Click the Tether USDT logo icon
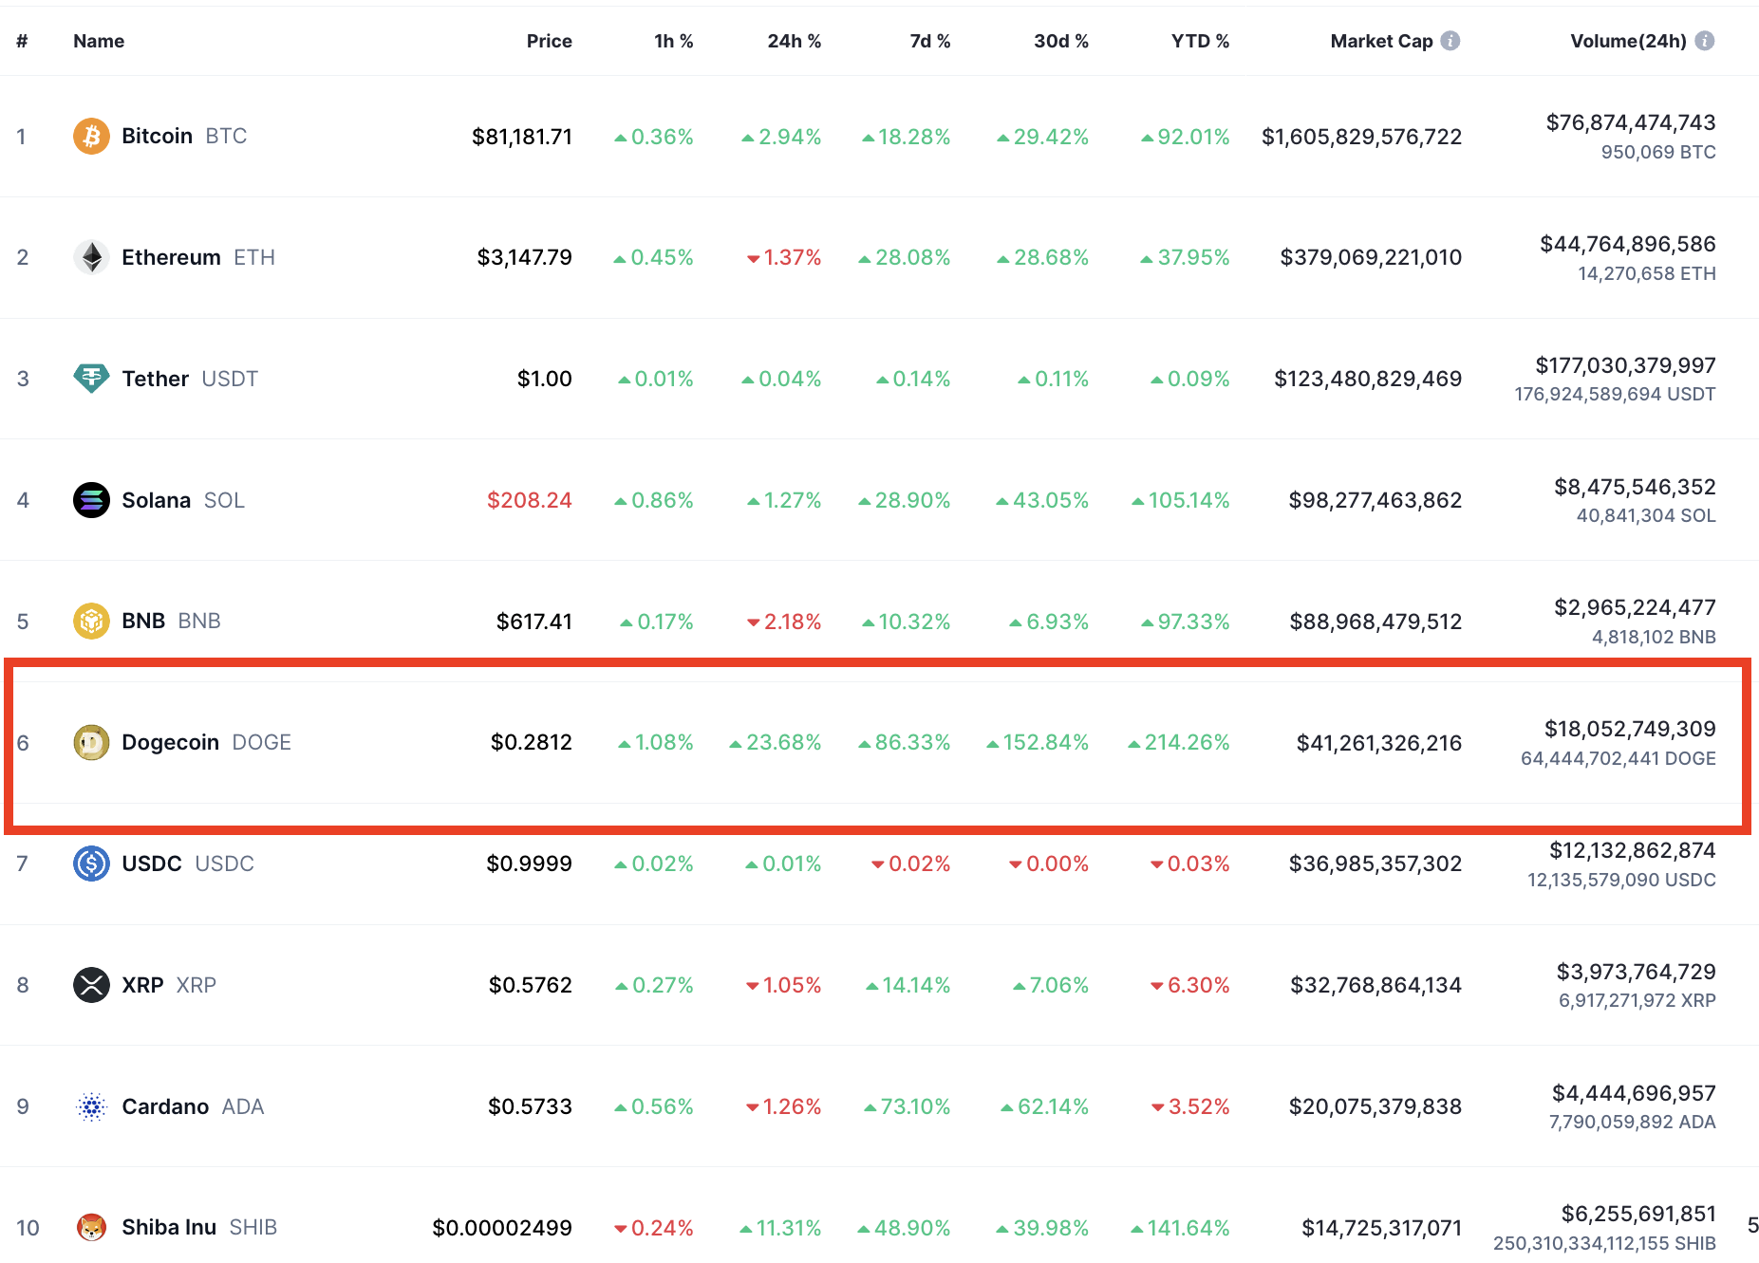 point(91,378)
